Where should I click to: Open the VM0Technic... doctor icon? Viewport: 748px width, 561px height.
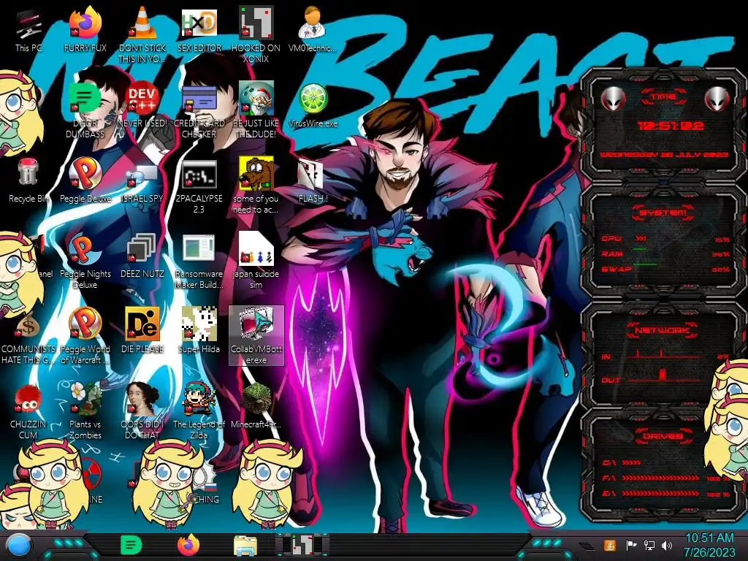(x=313, y=28)
